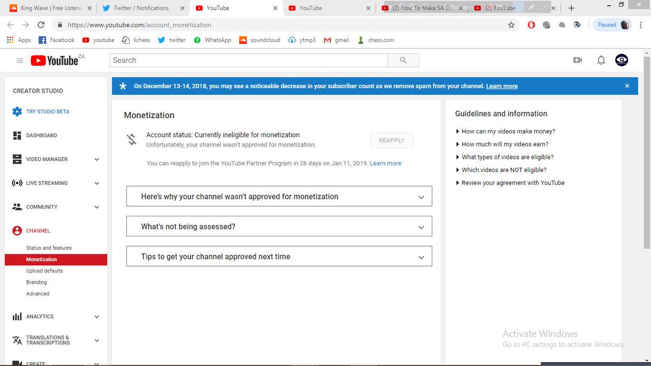Viewport: 651px width, 366px height.
Task: Click the browser address bar URL
Action: pyautogui.click(x=139, y=25)
